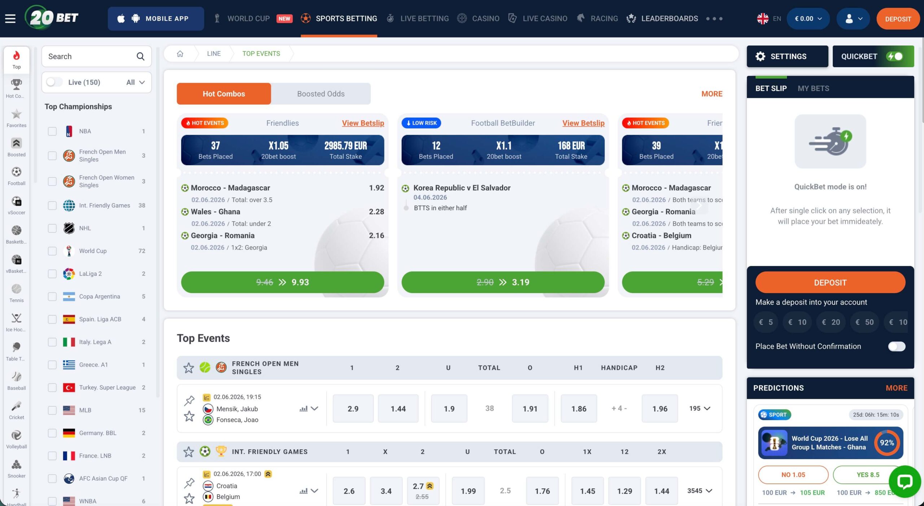Pick odds 2.9 for Mensik win

[353, 409]
